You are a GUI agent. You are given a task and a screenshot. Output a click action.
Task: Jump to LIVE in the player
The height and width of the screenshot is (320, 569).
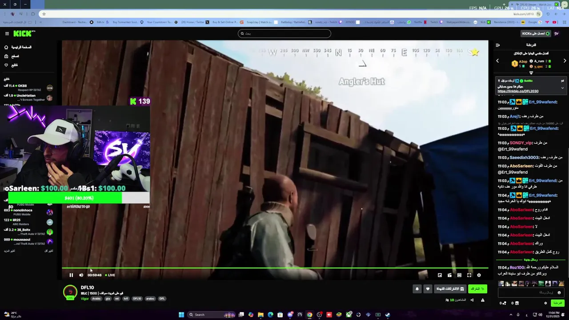110,275
